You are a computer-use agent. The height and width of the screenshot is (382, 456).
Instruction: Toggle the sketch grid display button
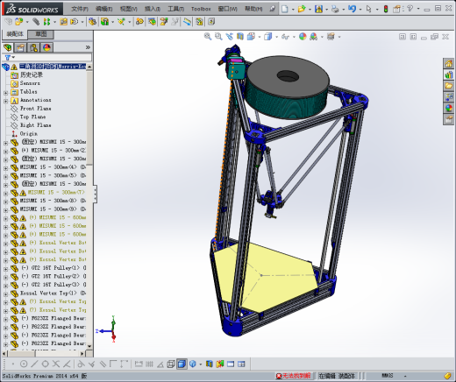(149, 364)
